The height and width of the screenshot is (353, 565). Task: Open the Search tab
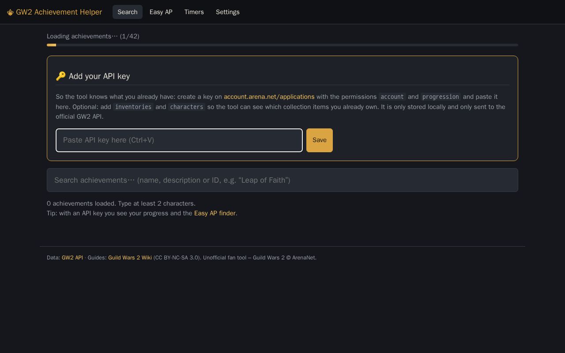[128, 12]
